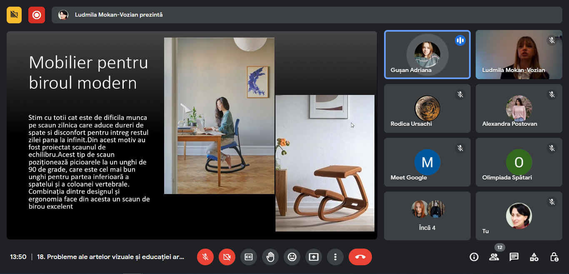
Task: Select Gușan Adriana's participant tile
Action: tap(427, 55)
